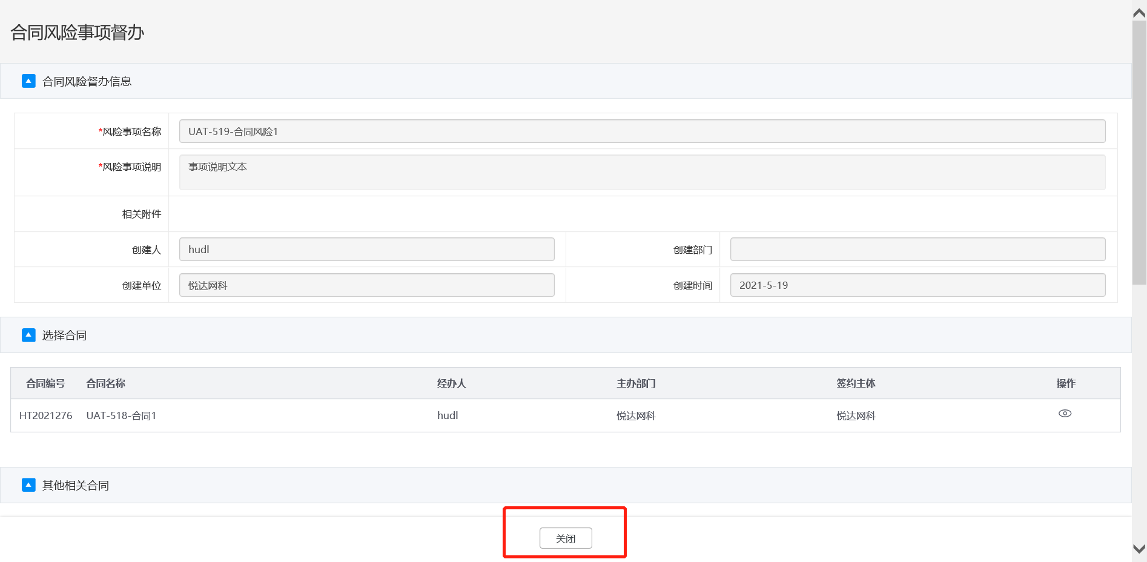Click the scrollbar down arrow
The image size is (1147, 562).
1139,549
